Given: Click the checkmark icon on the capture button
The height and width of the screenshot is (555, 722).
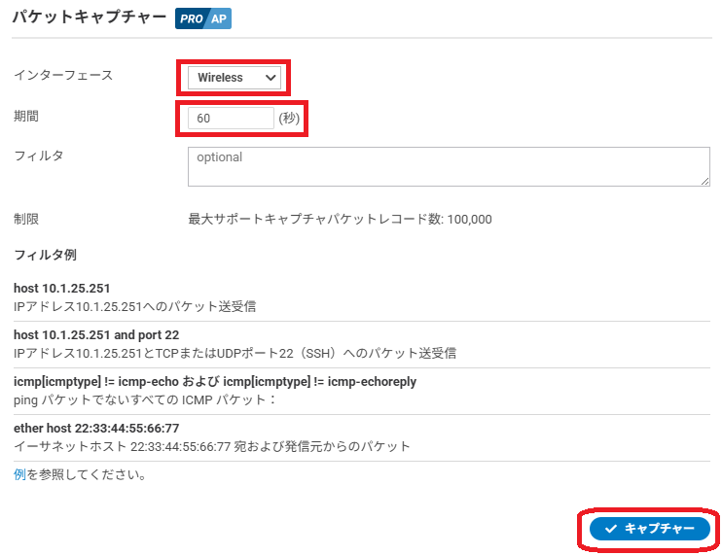Looking at the screenshot, I should point(611,529).
